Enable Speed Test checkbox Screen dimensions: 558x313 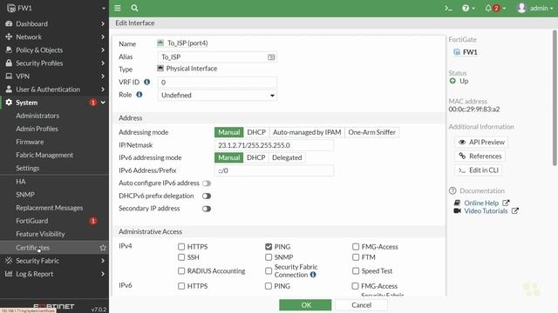click(x=356, y=270)
